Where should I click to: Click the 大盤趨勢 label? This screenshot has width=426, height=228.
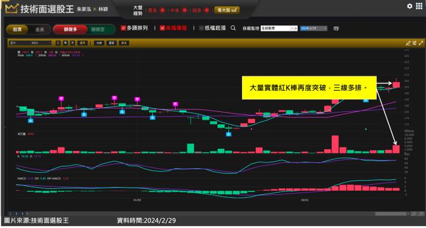click(x=138, y=10)
